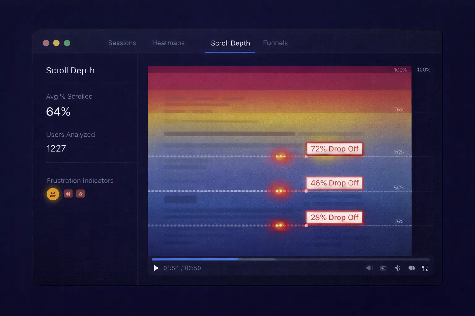Viewport: 475px width, 316px height.
Task: Play the scroll depth recording
Action: coord(156,268)
